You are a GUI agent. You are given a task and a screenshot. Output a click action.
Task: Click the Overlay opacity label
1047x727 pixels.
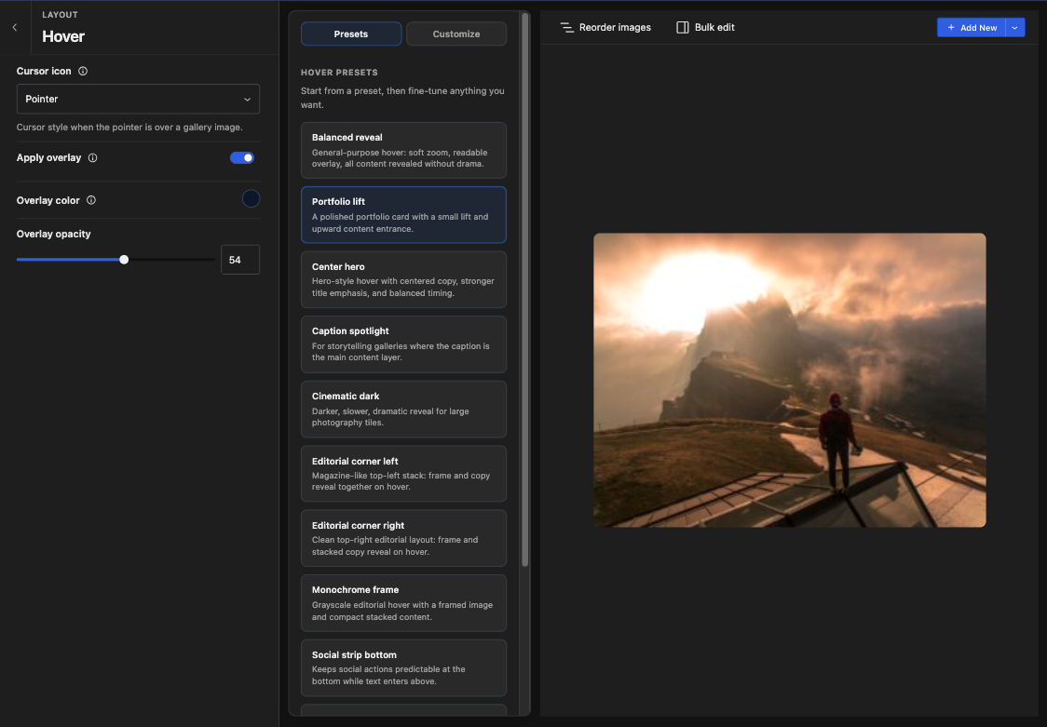point(53,234)
